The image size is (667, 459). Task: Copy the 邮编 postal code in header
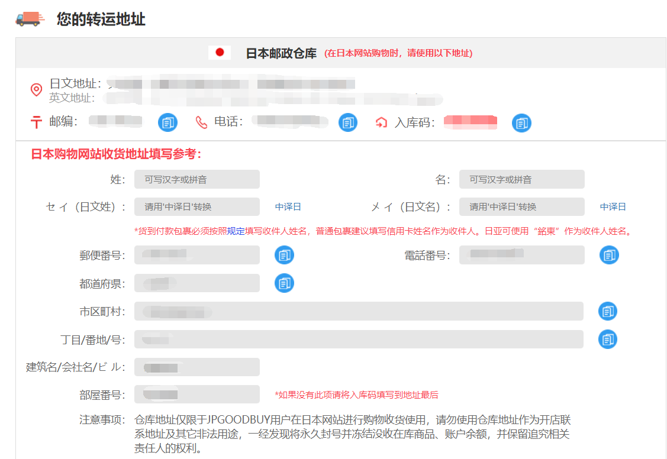coord(167,123)
